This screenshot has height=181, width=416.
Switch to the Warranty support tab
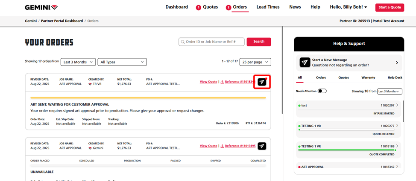tap(368, 78)
